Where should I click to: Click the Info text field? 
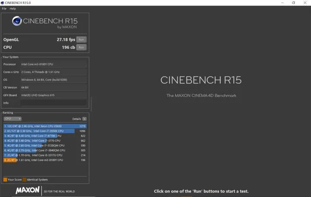pos(53,103)
